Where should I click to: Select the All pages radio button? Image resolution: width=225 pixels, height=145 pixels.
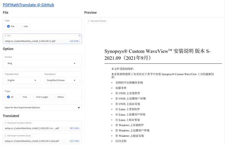click(8, 97)
